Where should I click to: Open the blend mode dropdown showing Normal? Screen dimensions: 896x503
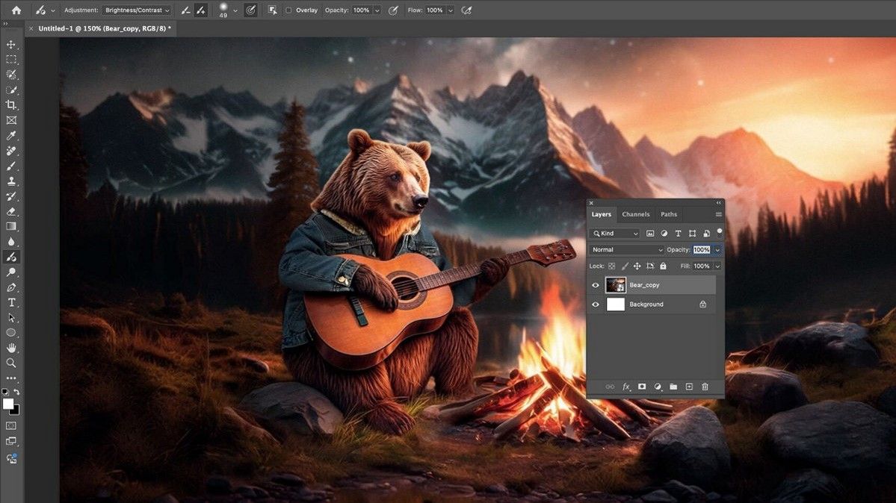(x=626, y=249)
